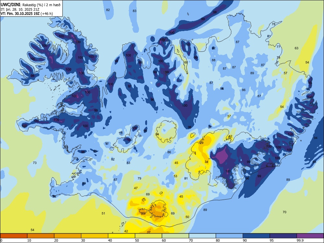
Task: Select the purple legend swatch above 99.9
Action: (x=310, y=236)
